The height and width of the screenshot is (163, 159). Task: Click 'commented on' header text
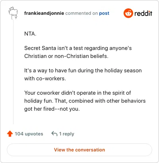click(x=81, y=13)
